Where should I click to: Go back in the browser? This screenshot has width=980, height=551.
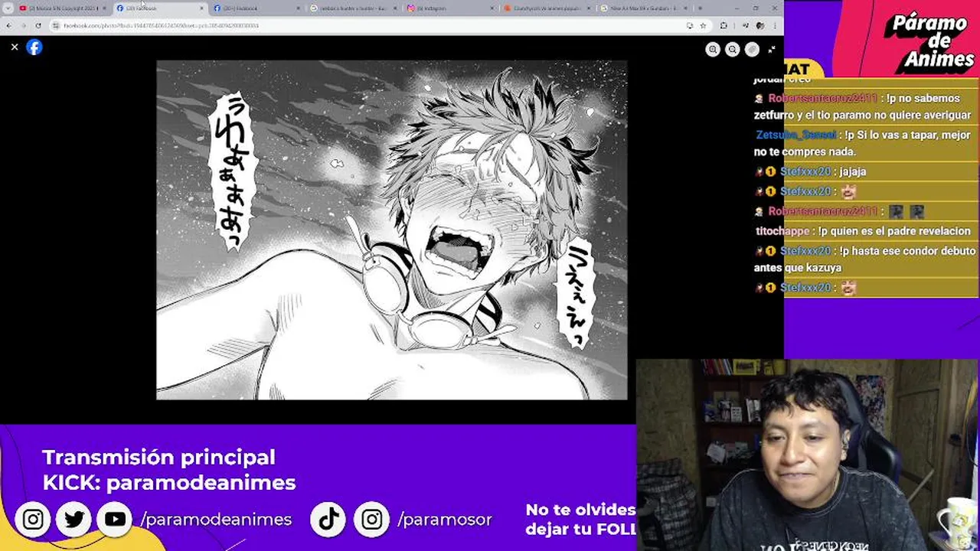click(8, 25)
